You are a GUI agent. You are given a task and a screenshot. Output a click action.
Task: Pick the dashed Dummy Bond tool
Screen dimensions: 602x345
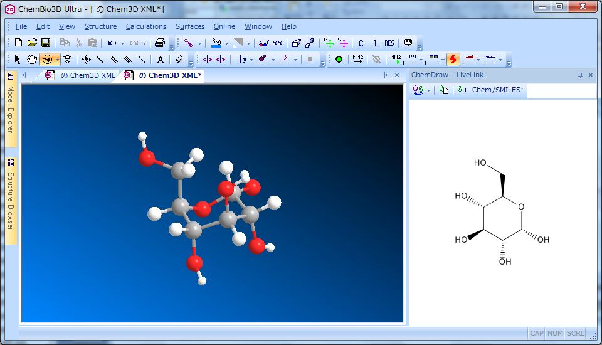click(142, 60)
